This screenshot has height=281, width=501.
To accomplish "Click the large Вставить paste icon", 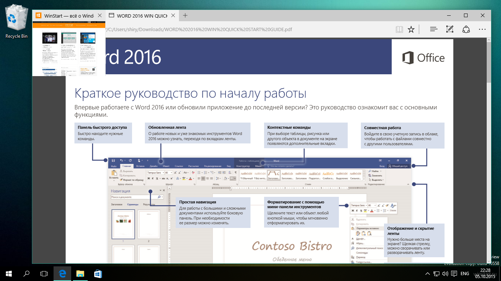I will click(x=114, y=173).
